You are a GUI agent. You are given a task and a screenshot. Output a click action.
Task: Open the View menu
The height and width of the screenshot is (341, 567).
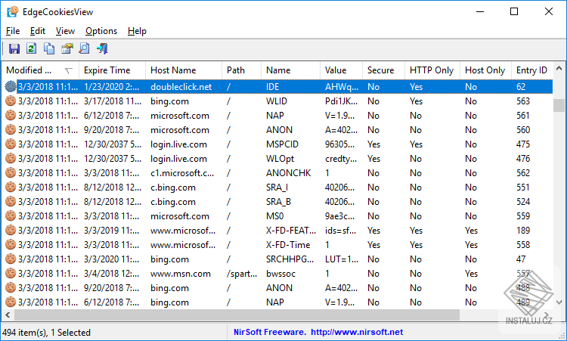click(x=65, y=31)
